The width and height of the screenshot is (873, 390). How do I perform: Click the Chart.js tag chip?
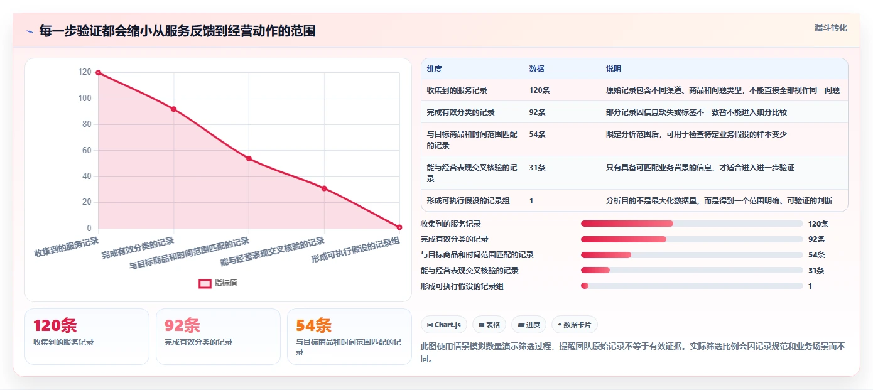tap(444, 325)
